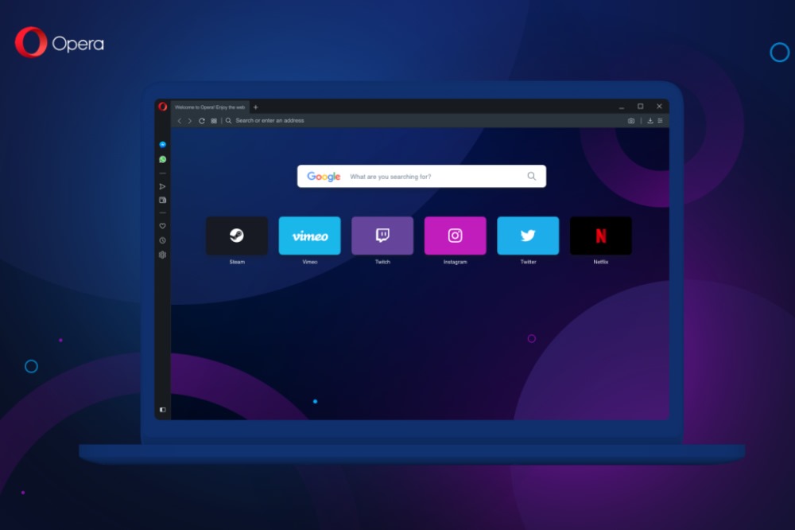Take a snapshot with the camera icon

[x=631, y=121]
